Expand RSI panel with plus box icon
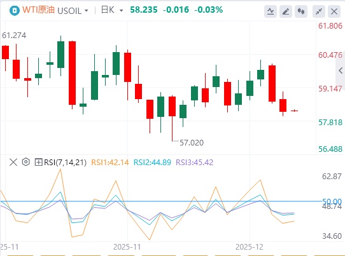 pyautogui.click(x=38, y=163)
